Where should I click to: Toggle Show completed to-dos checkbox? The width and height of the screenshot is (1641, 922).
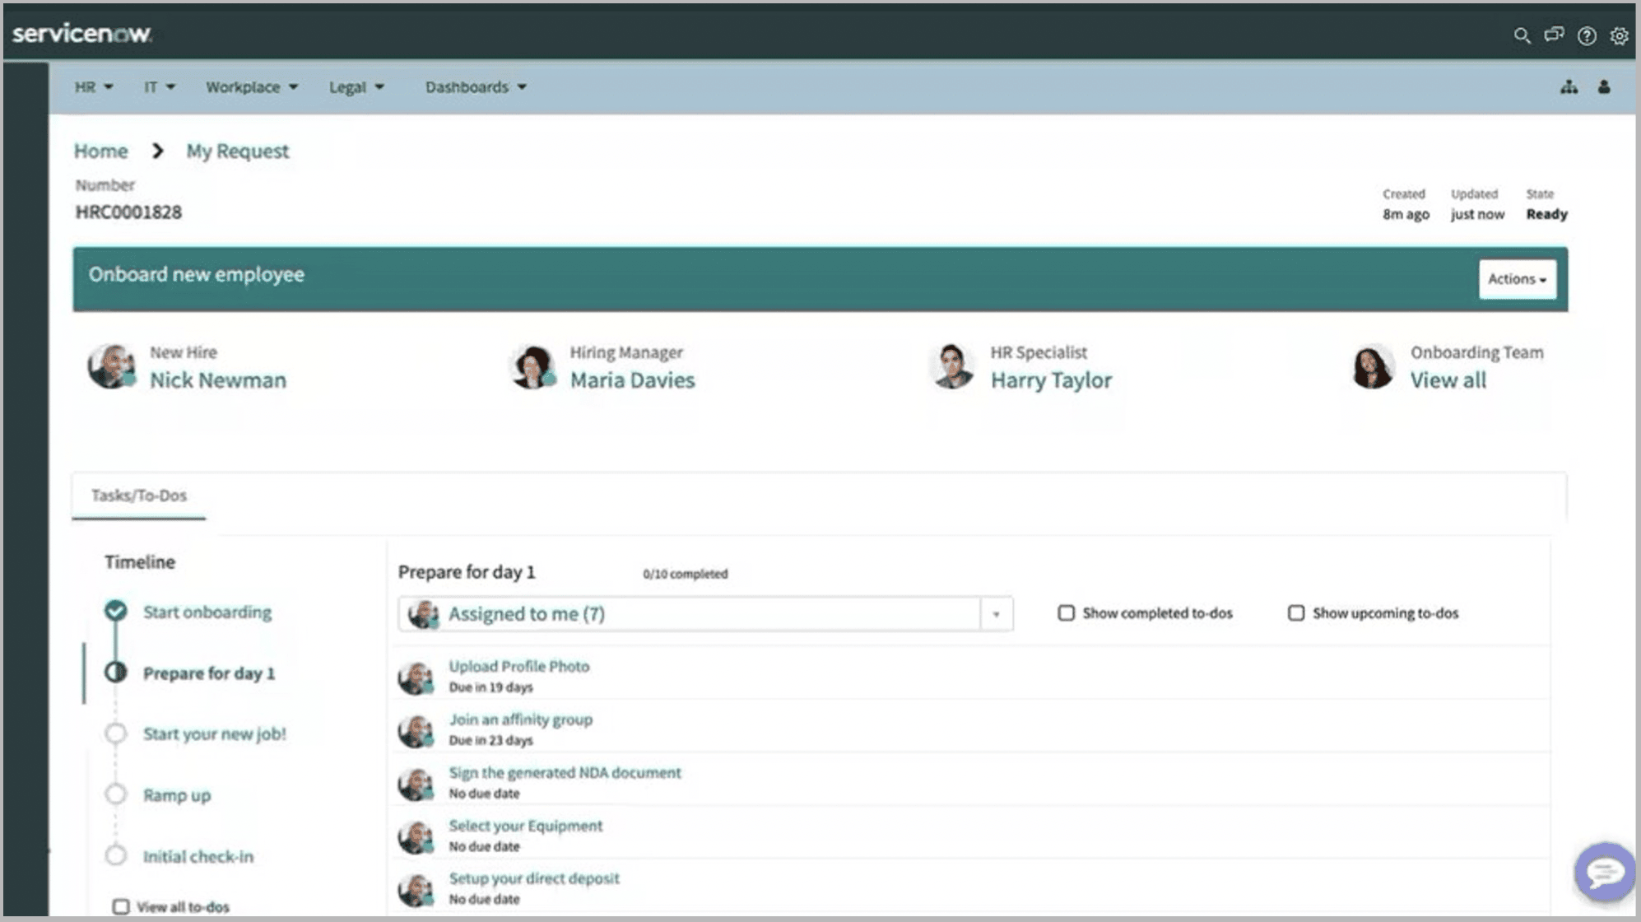(1067, 613)
